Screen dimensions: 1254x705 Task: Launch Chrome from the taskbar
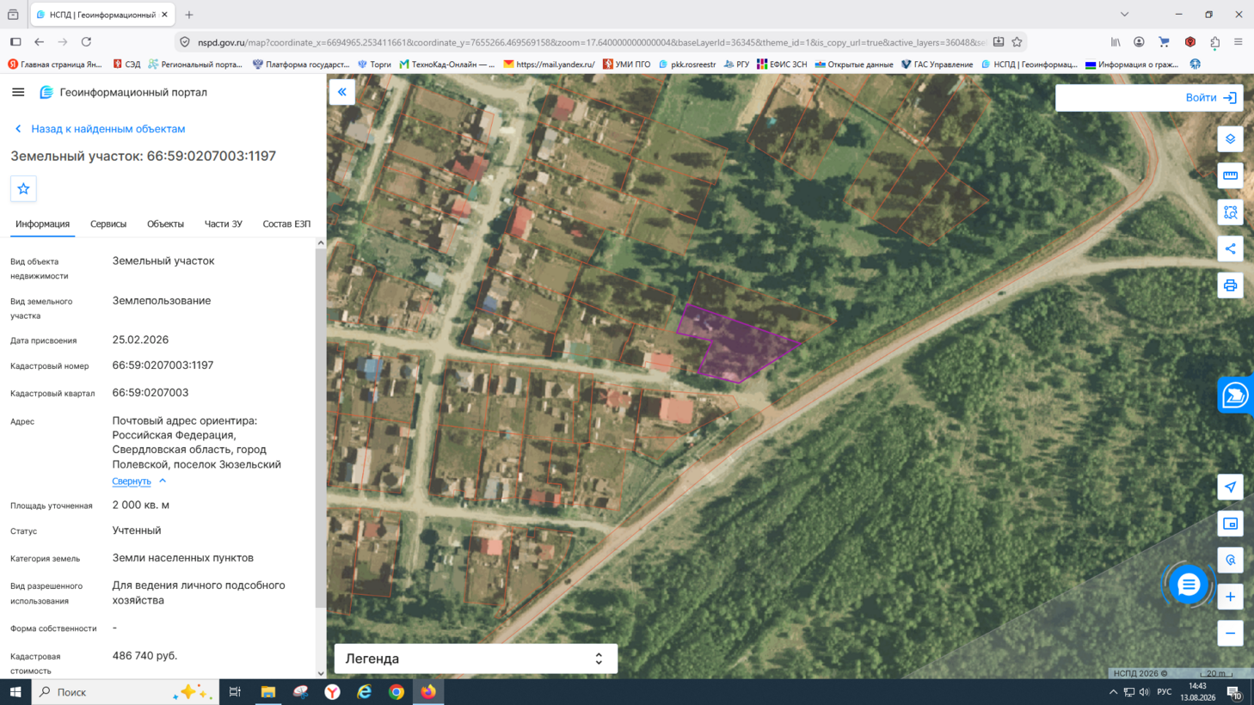396,692
